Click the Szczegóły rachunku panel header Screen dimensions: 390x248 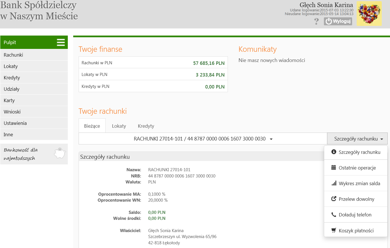(201, 157)
